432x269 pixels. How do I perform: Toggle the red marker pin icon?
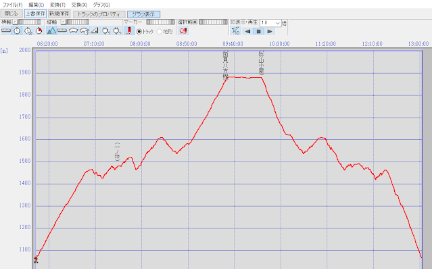click(x=129, y=31)
